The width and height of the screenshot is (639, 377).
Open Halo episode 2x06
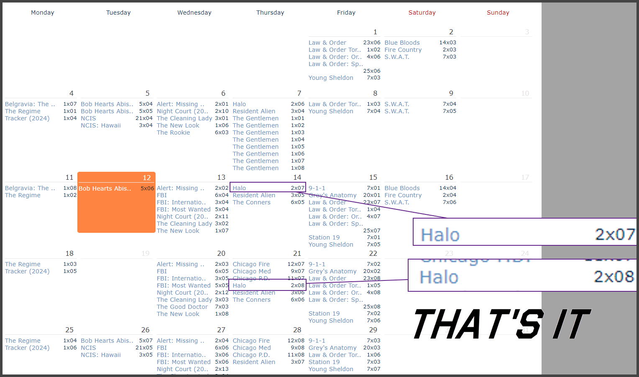[x=239, y=104]
